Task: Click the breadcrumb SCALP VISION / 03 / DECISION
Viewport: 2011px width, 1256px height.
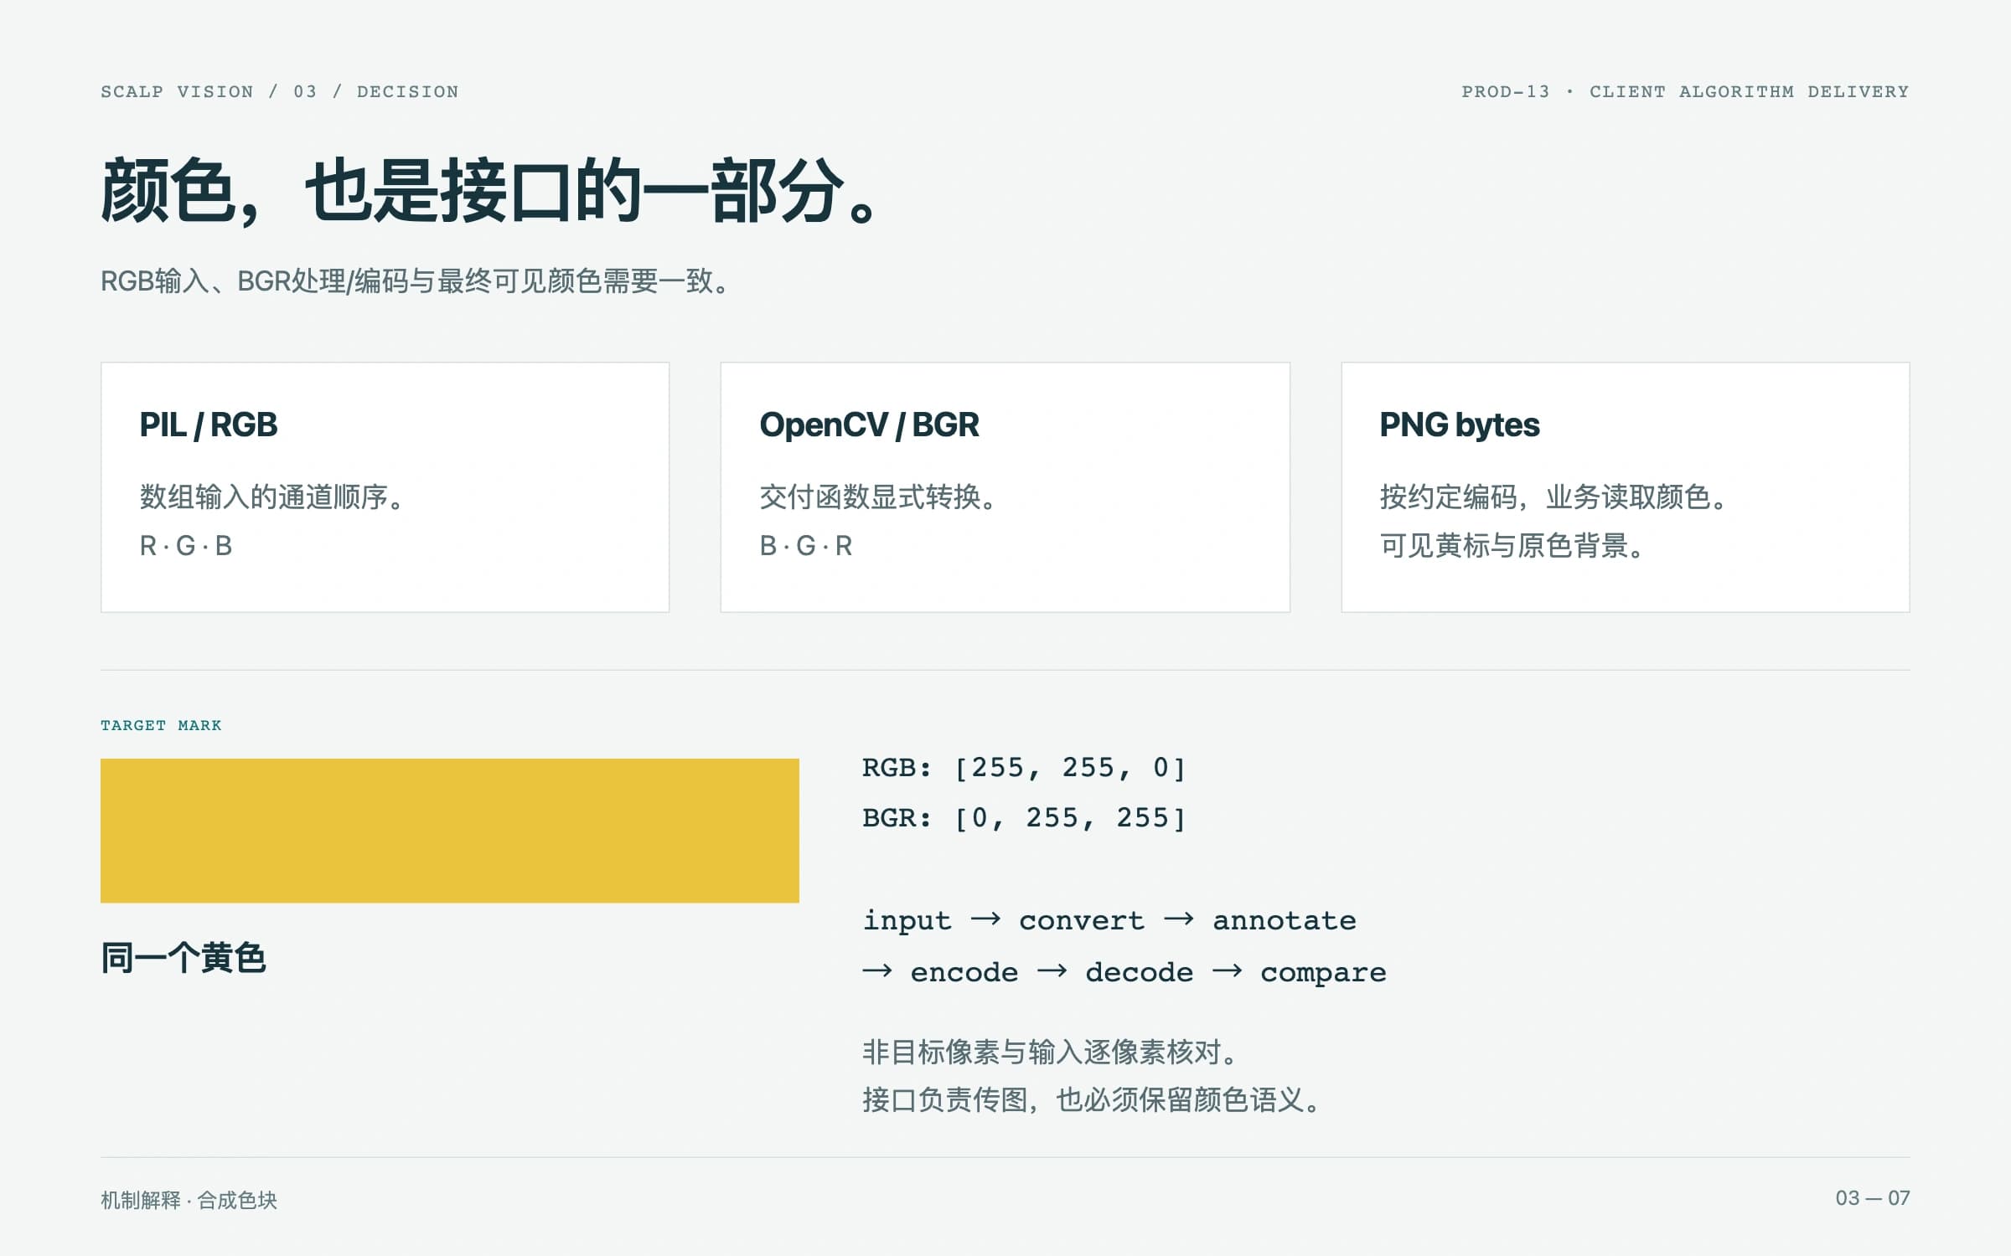Action: click(x=280, y=91)
